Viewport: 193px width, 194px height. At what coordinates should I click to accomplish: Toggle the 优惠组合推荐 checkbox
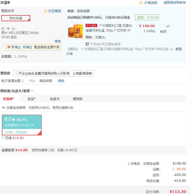tap(3, 107)
